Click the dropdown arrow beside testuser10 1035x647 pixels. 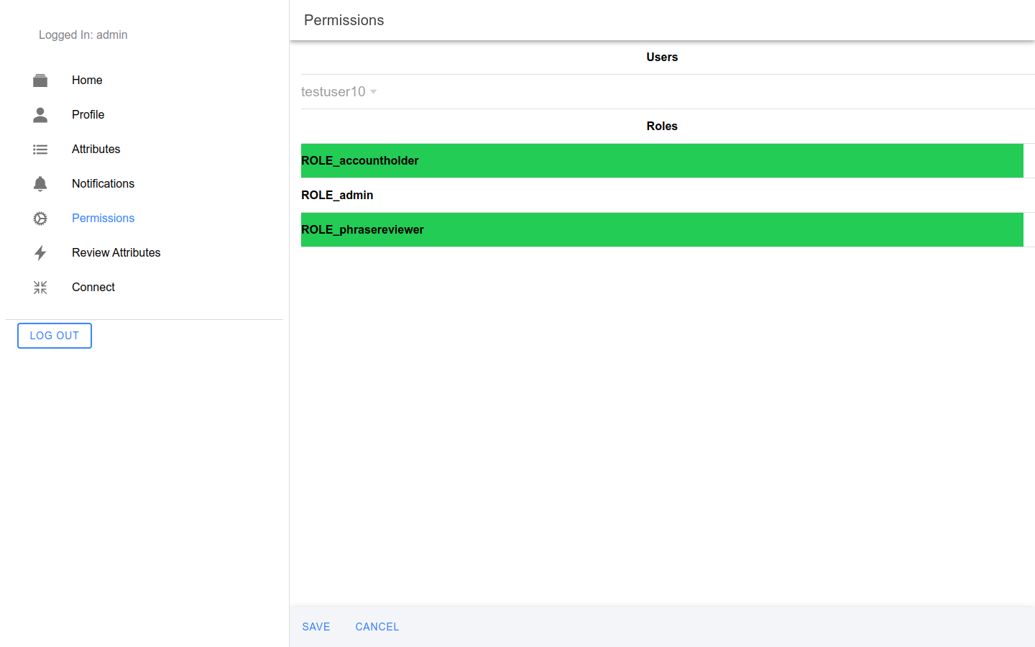pyautogui.click(x=373, y=92)
